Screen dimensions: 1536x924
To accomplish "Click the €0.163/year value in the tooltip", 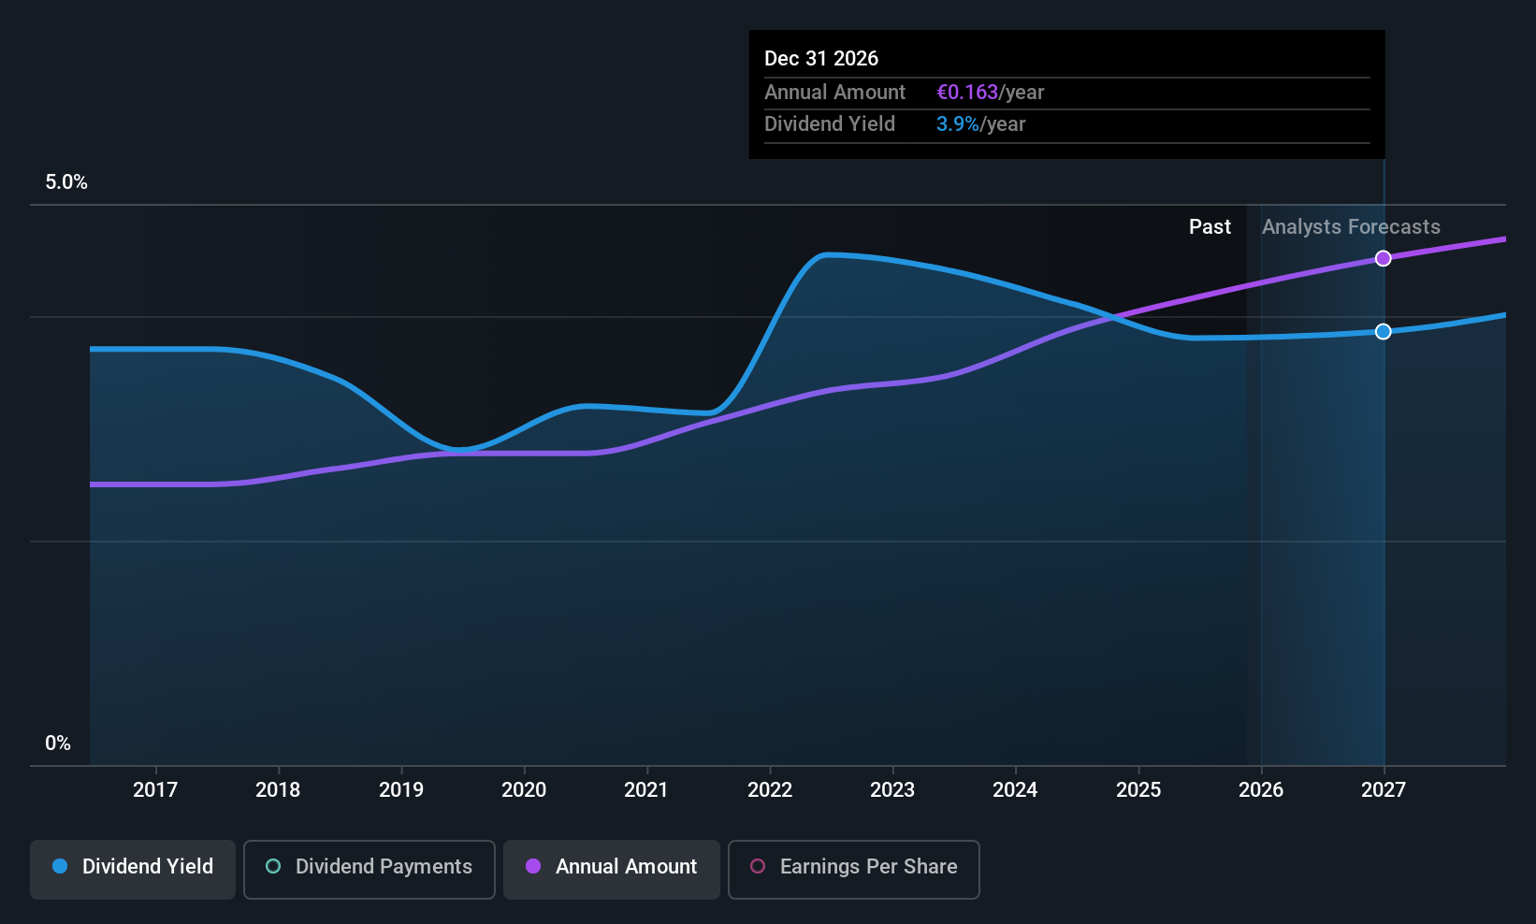I will pos(968,92).
